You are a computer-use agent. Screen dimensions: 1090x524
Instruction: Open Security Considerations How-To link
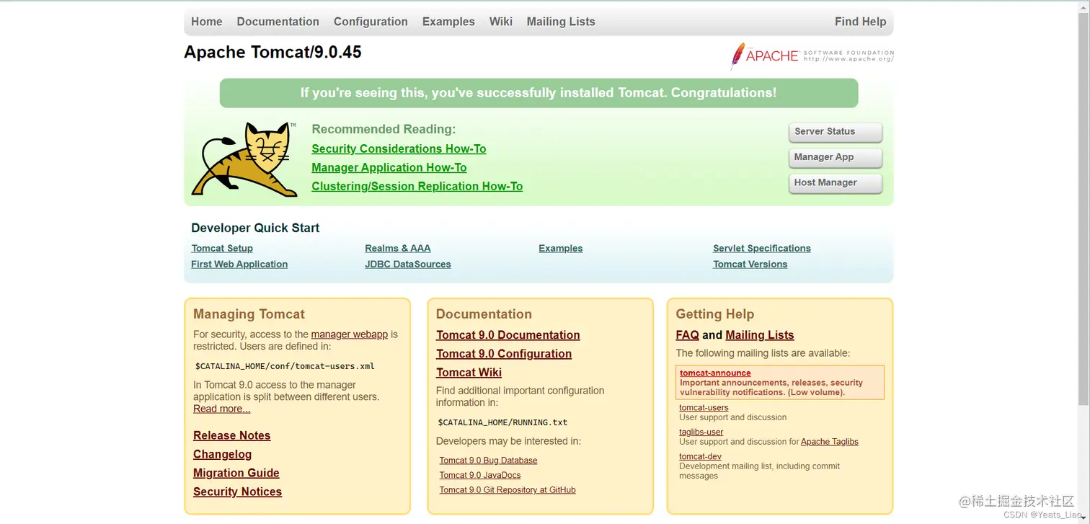coord(399,149)
